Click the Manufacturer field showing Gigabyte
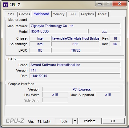The width and height of the screenshot is (129, 128). (x=75, y=26)
